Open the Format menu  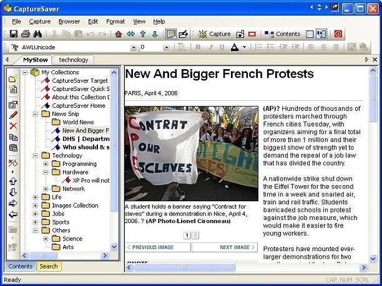click(x=115, y=21)
